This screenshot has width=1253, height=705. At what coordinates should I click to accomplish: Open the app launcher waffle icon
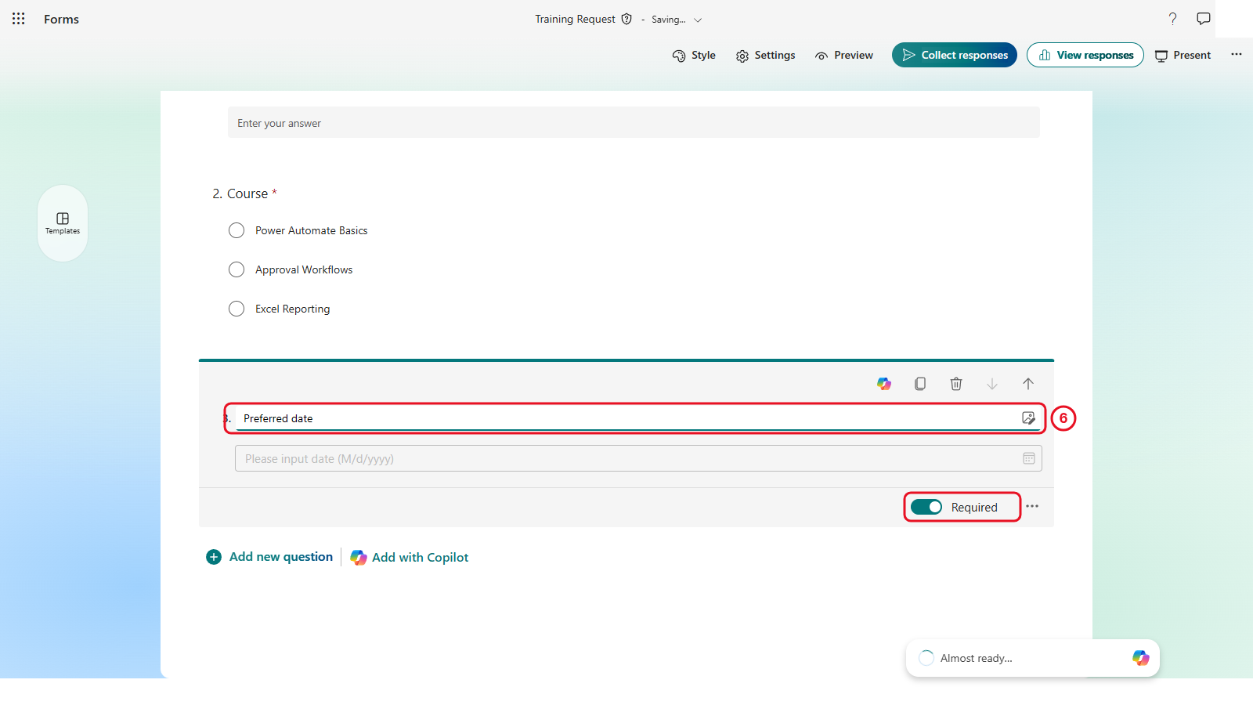pos(19,19)
